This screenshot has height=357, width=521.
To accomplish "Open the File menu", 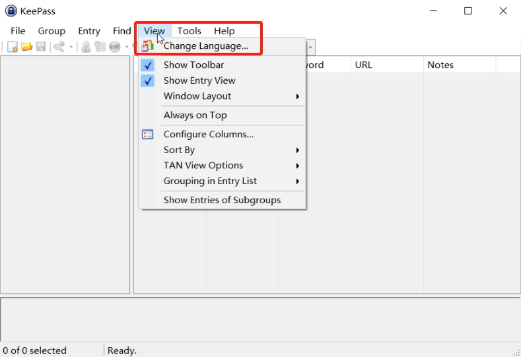I will click(18, 31).
